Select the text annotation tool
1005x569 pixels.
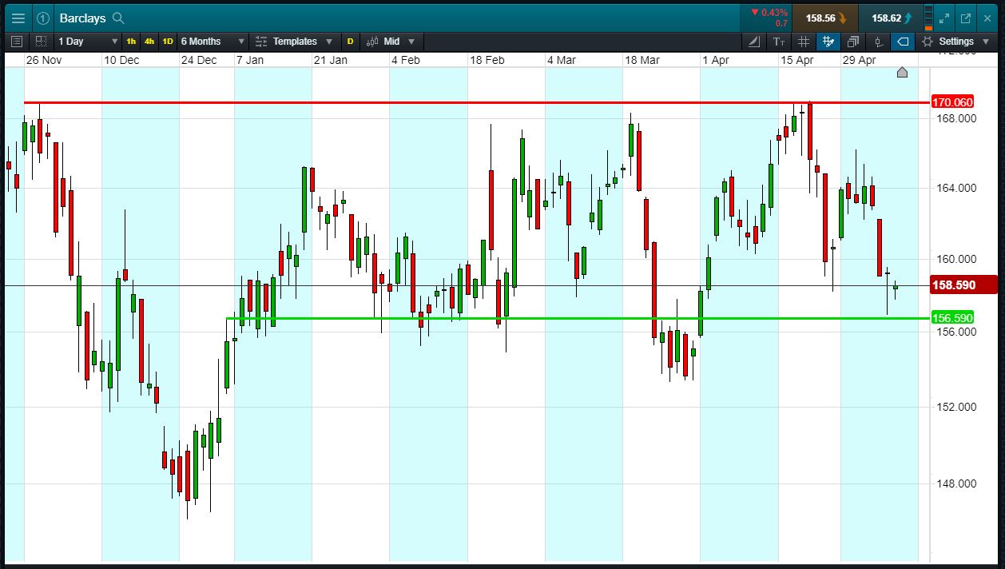(x=779, y=42)
